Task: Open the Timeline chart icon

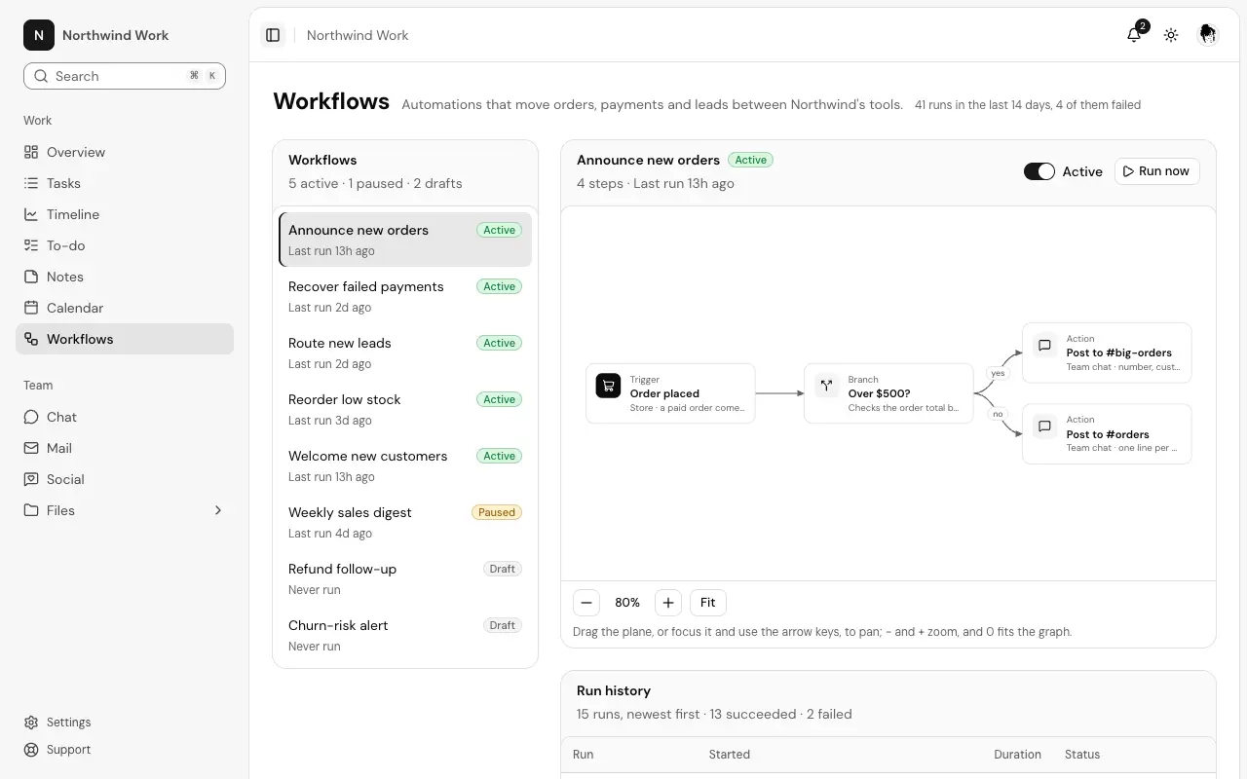Action: click(31, 214)
